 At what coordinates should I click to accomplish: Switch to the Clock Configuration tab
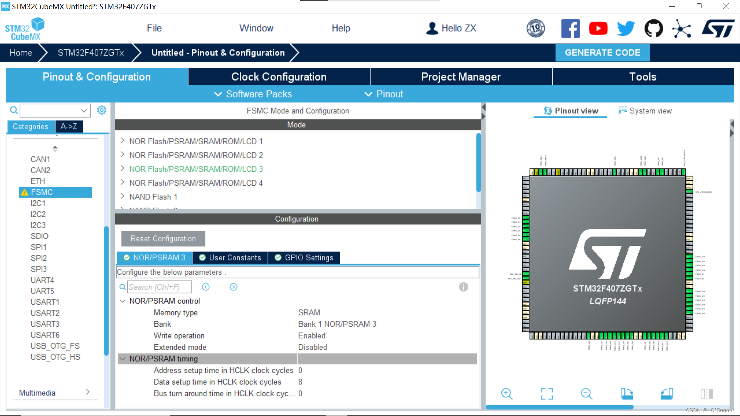(278, 77)
